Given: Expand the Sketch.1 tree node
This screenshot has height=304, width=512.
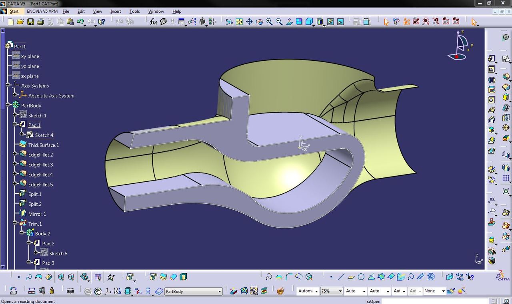Looking at the screenshot, I should [x=15, y=115].
